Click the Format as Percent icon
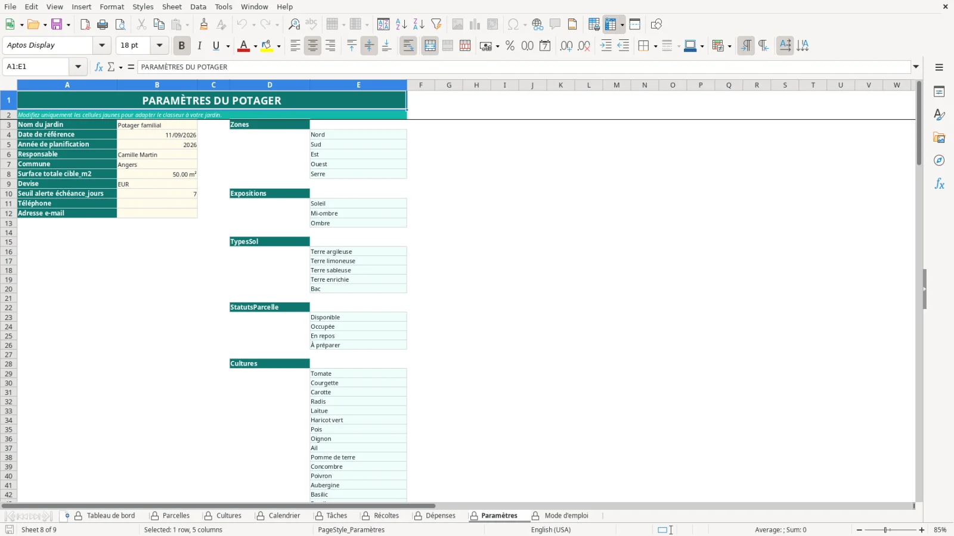This screenshot has height=536, width=954. (x=510, y=46)
